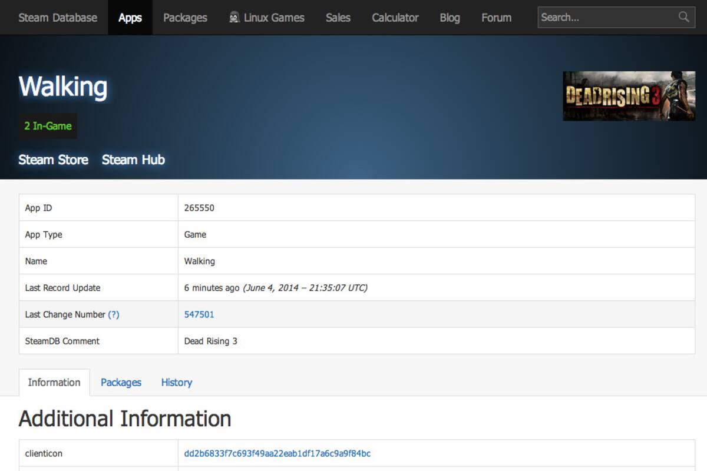
Task: Click the Last Record Update label
Action: [x=62, y=288]
